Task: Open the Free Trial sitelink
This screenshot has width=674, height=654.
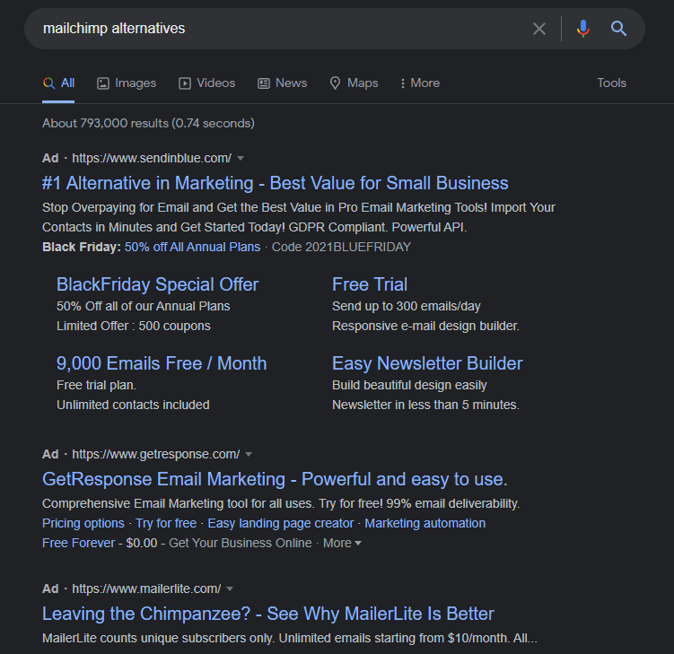Action: (x=370, y=284)
